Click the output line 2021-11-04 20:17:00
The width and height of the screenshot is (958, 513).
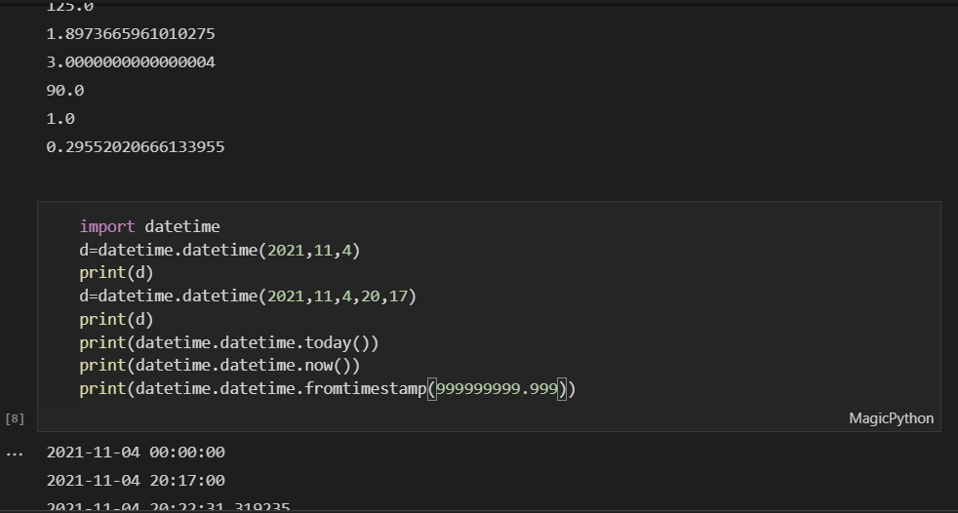(x=136, y=481)
